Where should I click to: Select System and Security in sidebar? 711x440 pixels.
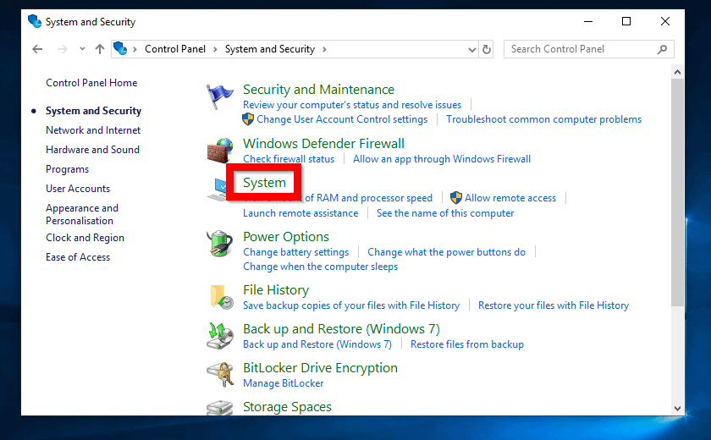(x=93, y=111)
